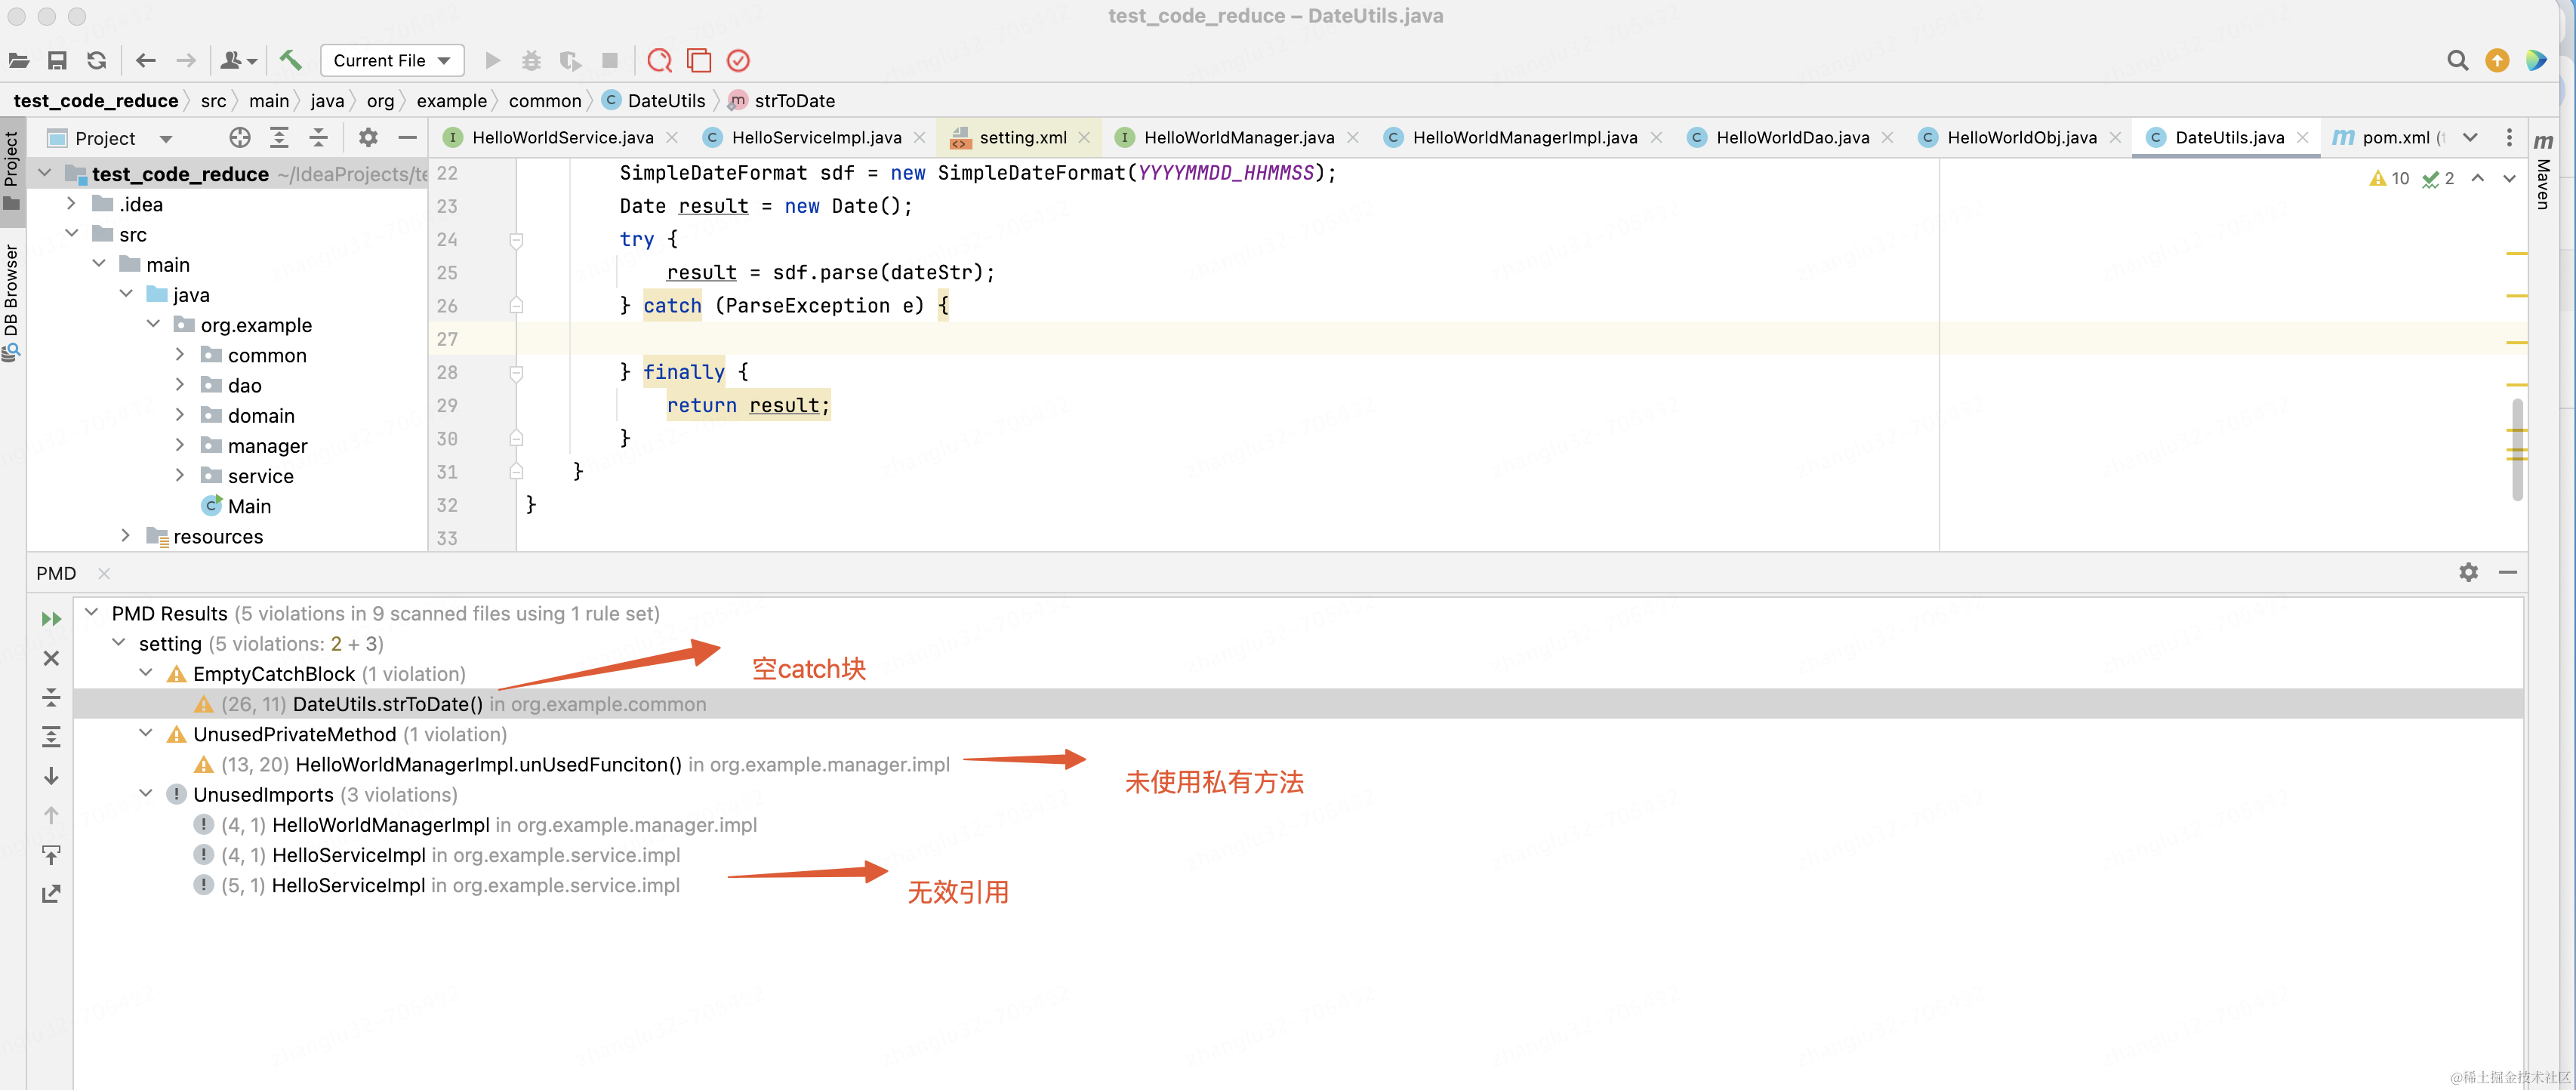Image resolution: width=2576 pixels, height=1090 pixels.
Task: Click the Run/Play button in toolbar
Action: pos(491,60)
